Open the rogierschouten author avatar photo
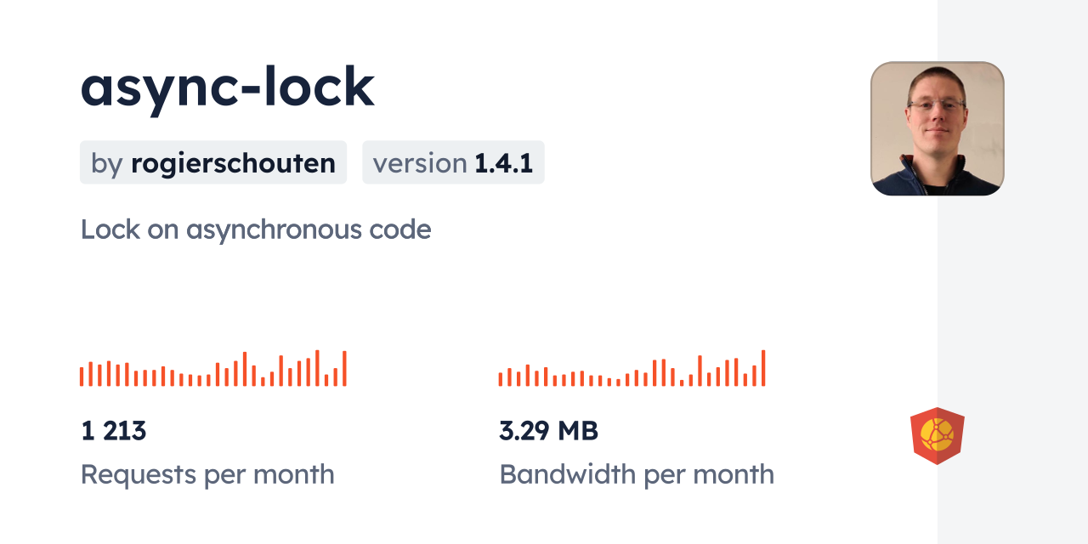This screenshot has width=1088, height=544. click(x=937, y=128)
